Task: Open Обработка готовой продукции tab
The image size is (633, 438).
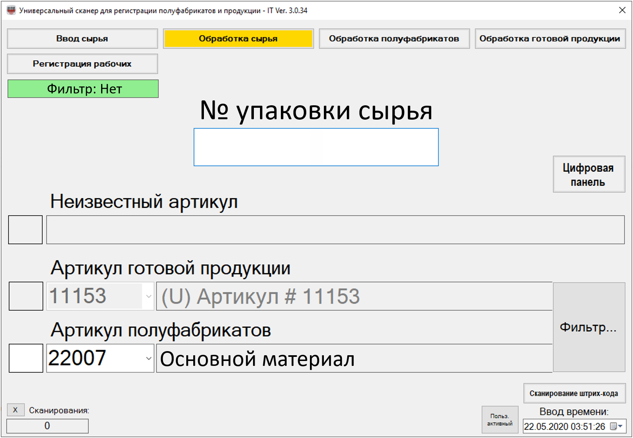Action: click(x=550, y=39)
